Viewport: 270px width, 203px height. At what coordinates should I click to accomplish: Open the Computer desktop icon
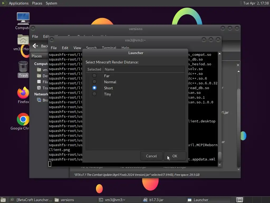[23, 21]
